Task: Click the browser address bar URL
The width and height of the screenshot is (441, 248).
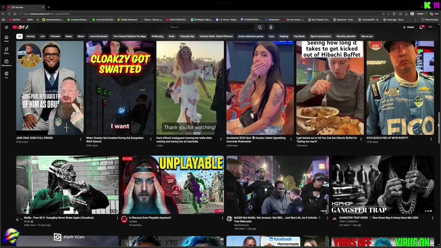Action: (x=47, y=14)
